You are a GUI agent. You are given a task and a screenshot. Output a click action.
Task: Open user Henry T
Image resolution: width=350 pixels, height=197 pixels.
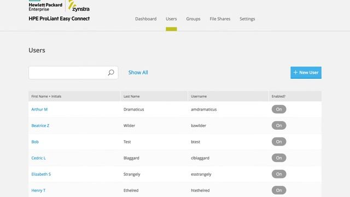38,190
